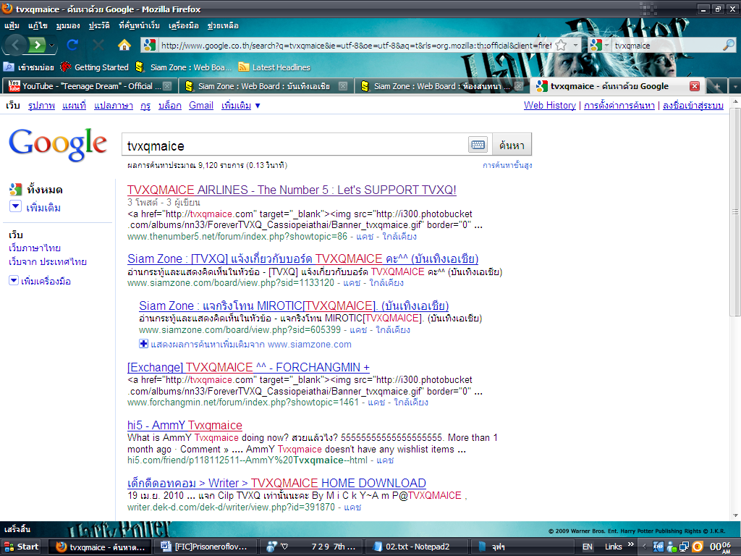The width and height of the screenshot is (741, 556).
Task: Click the Google favicon in the address bar
Action: point(149,46)
